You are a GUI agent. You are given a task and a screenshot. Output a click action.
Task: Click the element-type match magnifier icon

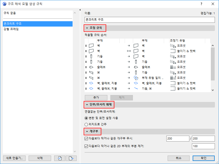[x=136, y=78]
